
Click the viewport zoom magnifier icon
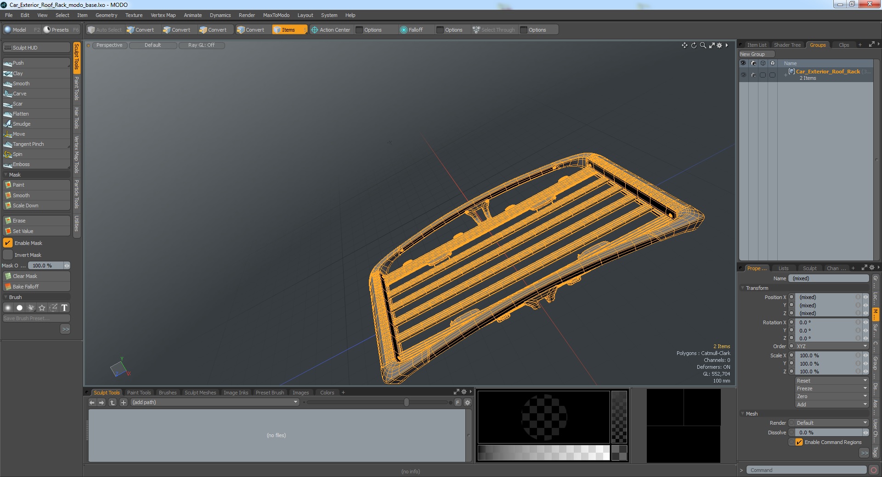coord(703,45)
